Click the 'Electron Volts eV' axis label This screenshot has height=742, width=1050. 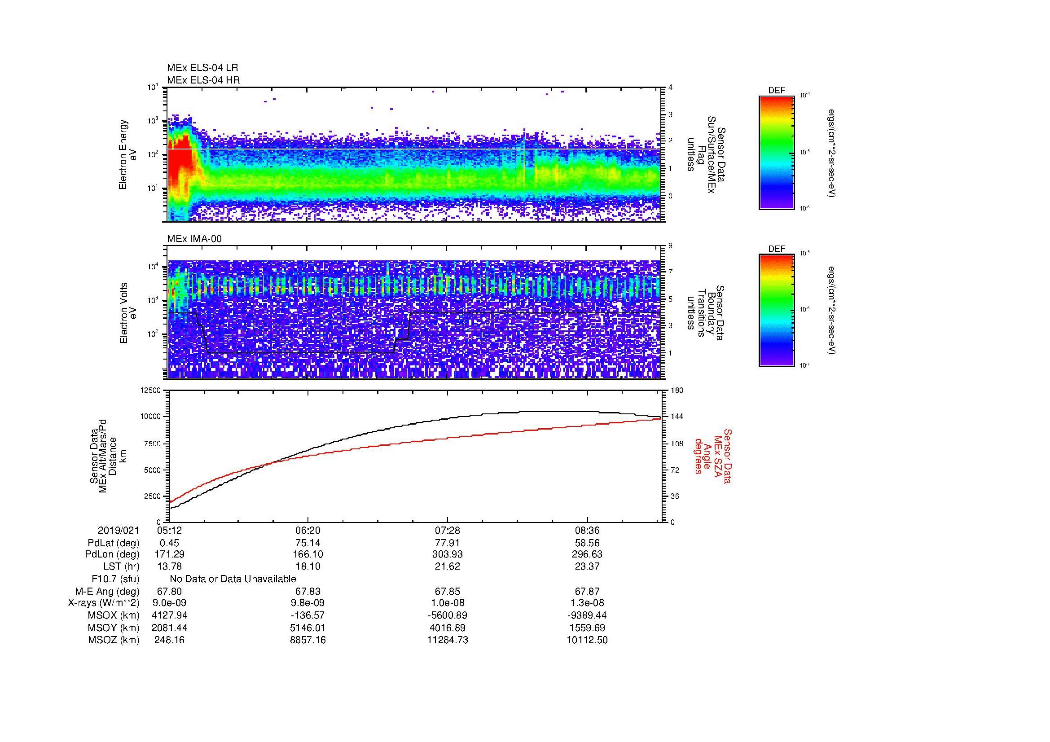point(127,313)
